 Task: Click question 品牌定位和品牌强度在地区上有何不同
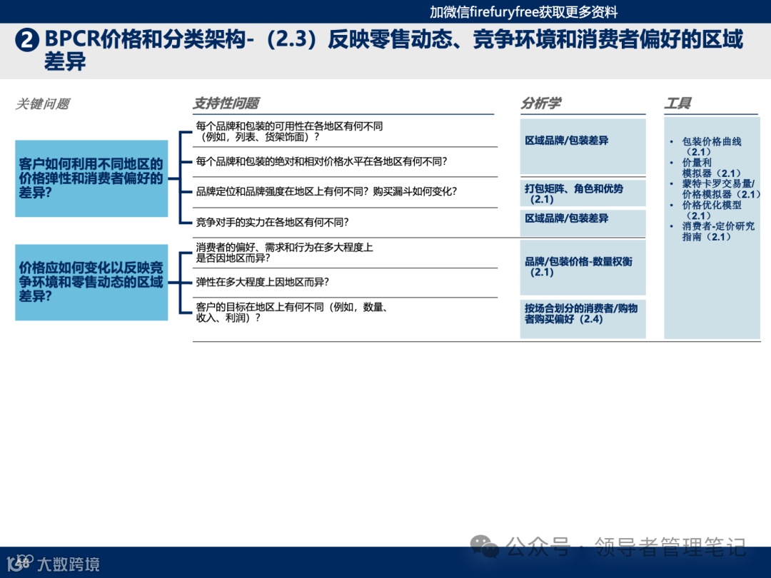326,191
